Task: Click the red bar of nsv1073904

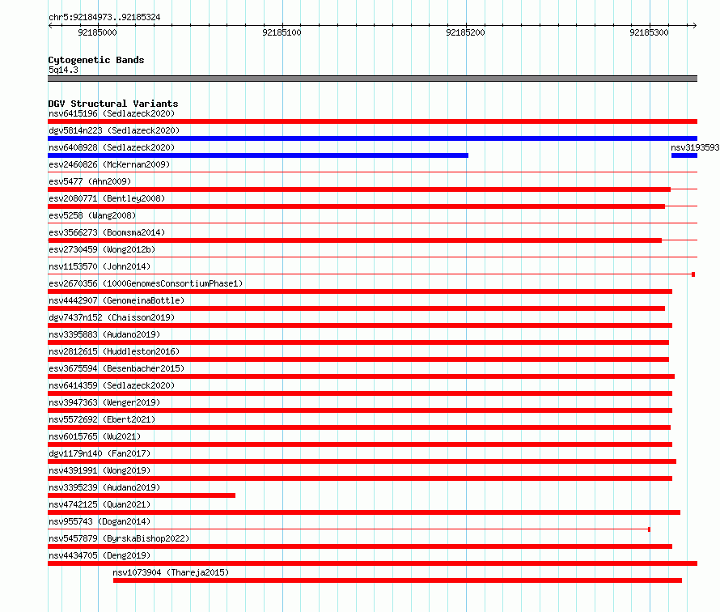Action: [398, 580]
